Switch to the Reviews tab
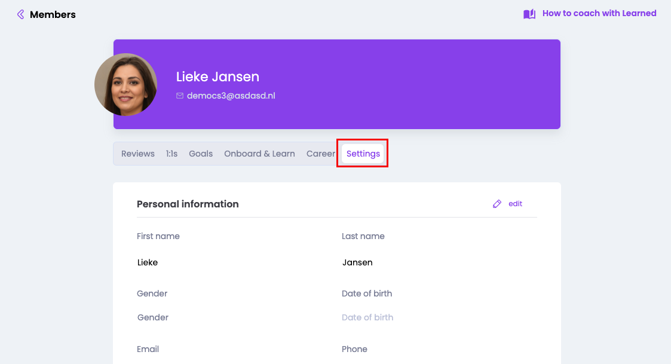This screenshot has width=671, height=364. pyautogui.click(x=138, y=154)
